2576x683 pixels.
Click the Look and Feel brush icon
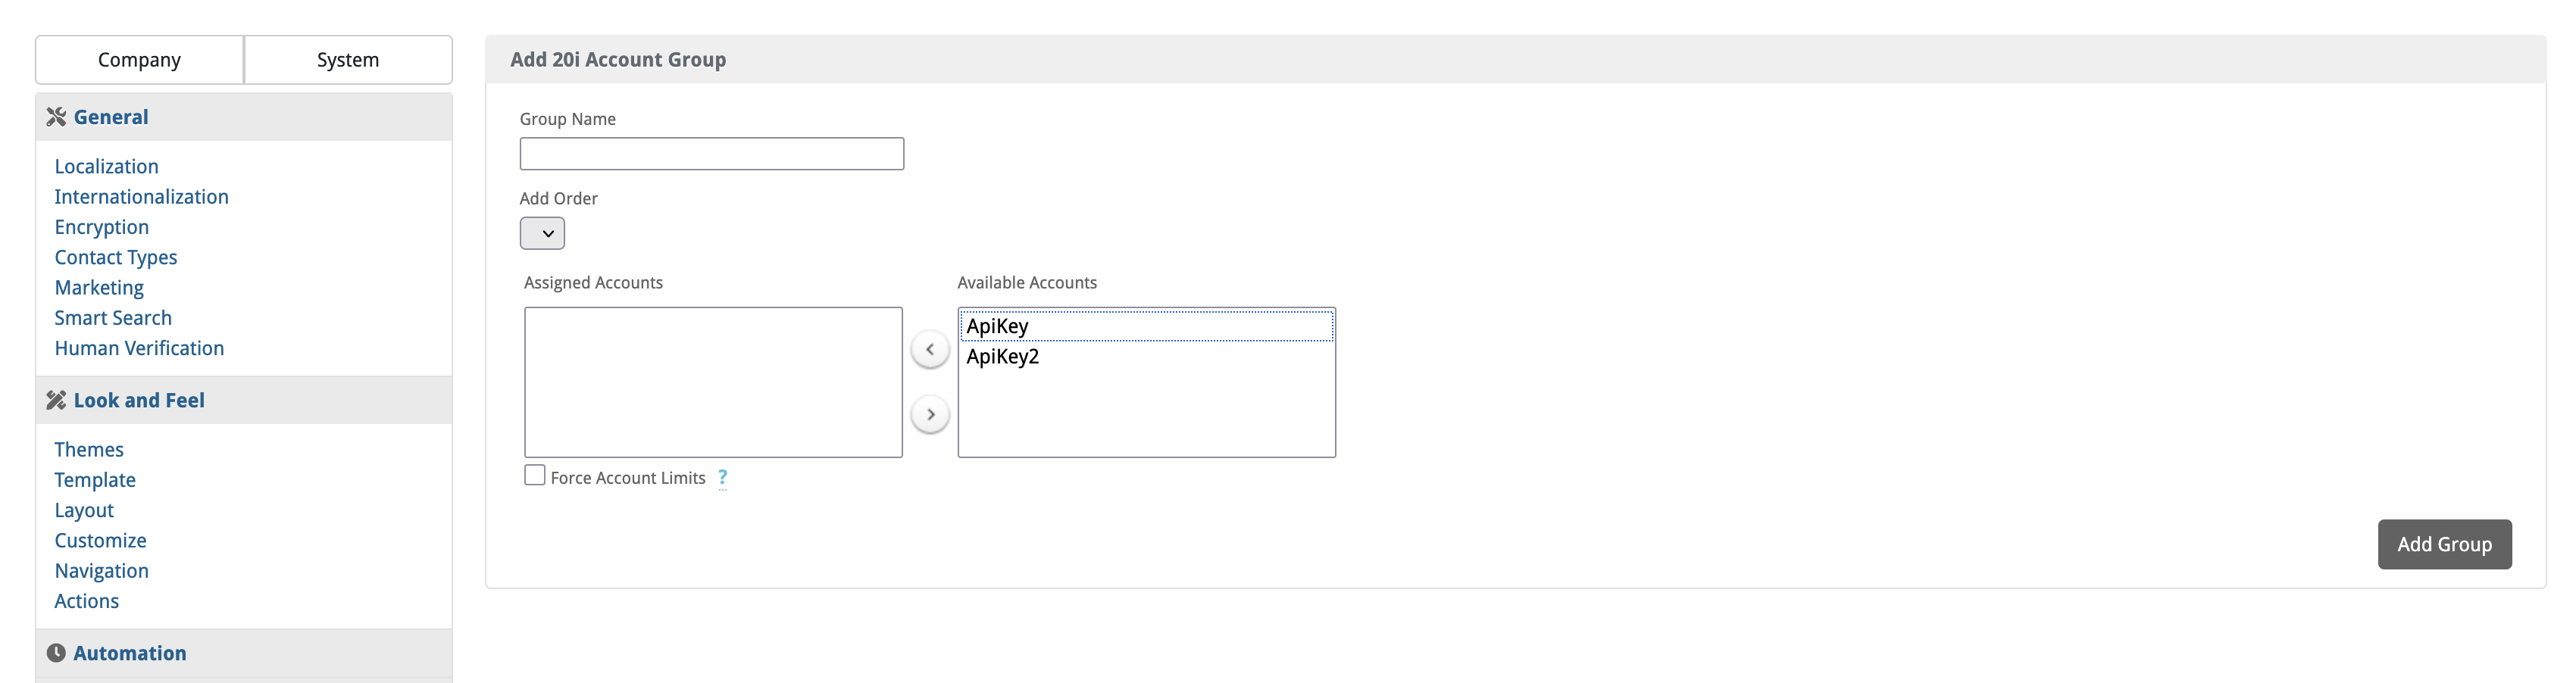click(56, 400)
